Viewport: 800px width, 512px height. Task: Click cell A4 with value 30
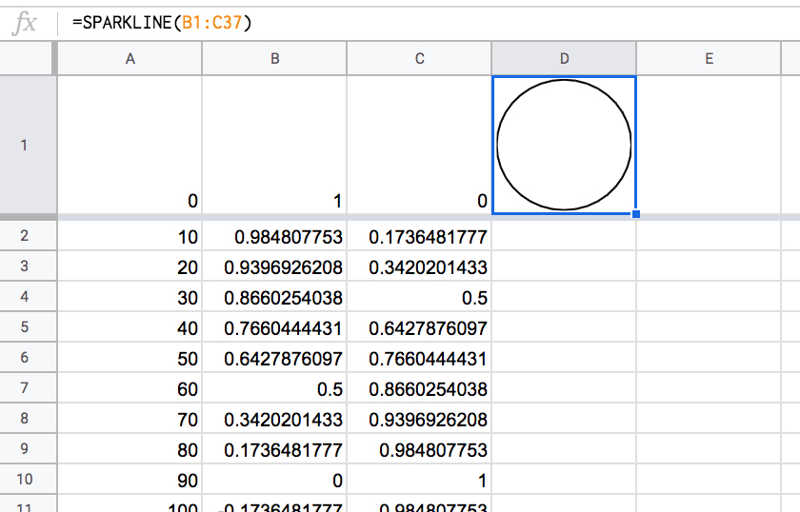point(130,296)
